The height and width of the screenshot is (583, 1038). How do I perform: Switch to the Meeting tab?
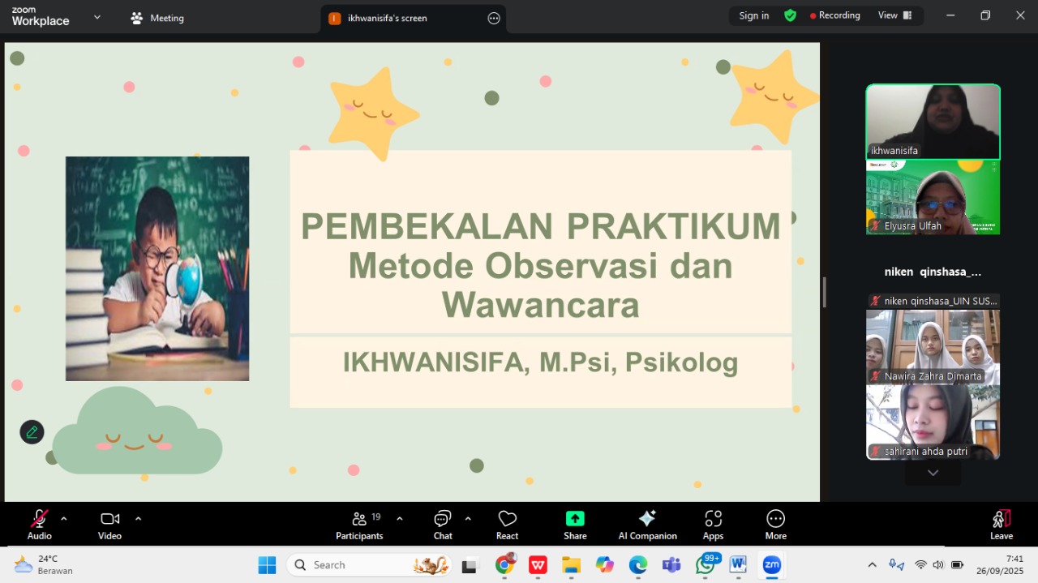[x=158, y=18]
